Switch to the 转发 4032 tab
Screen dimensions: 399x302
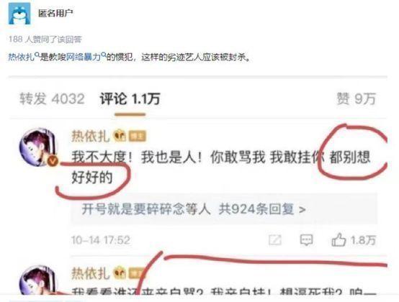tap(52, 99)
